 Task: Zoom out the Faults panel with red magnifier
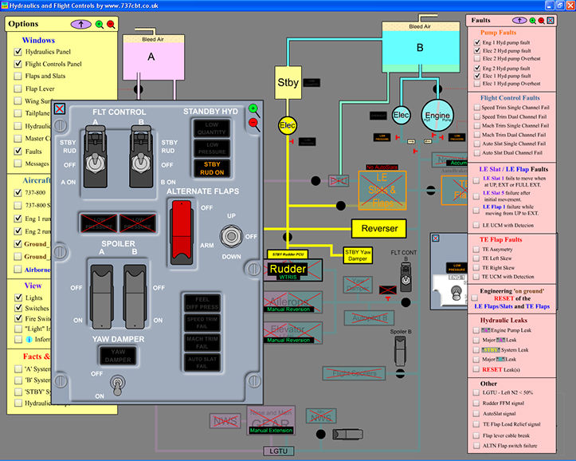pyautogui.click(x=550, y=20)
